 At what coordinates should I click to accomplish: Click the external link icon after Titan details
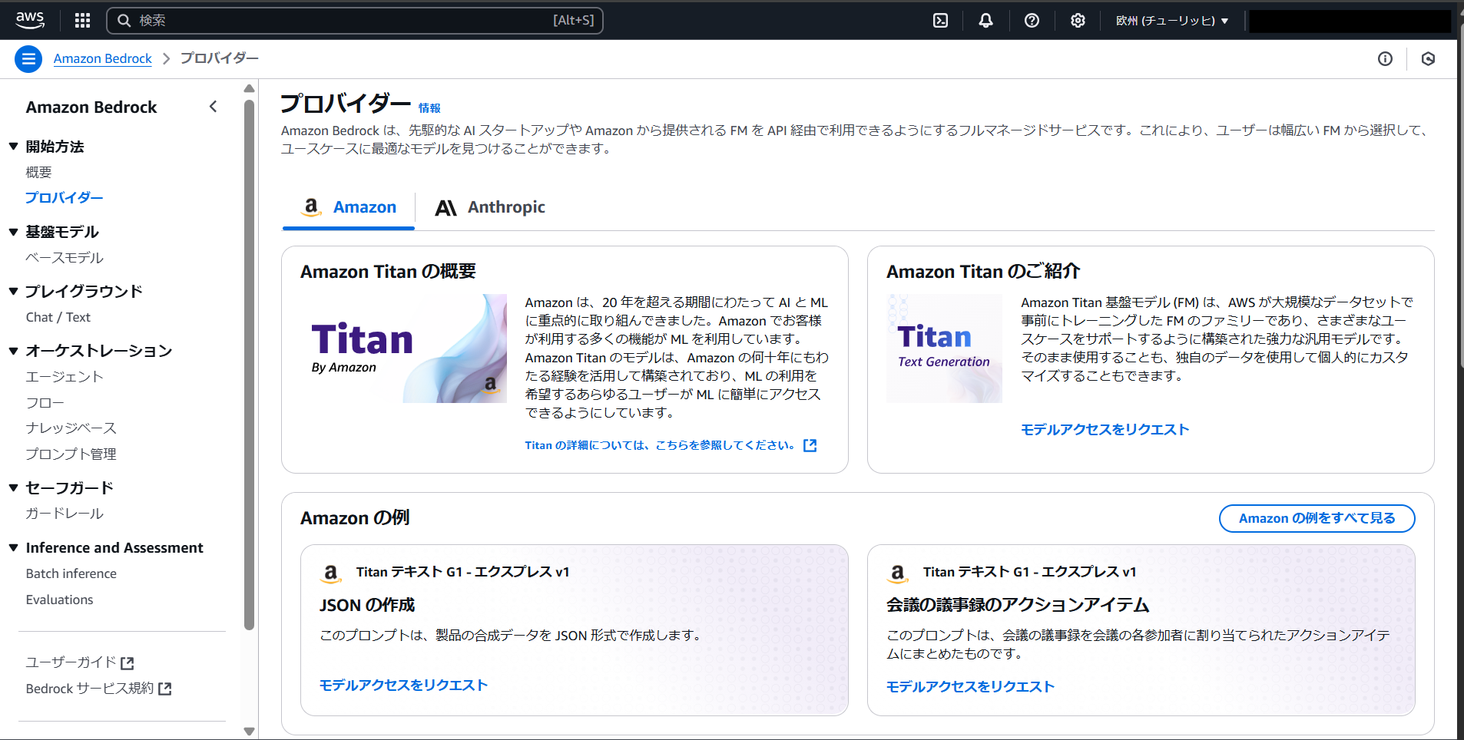810,445
